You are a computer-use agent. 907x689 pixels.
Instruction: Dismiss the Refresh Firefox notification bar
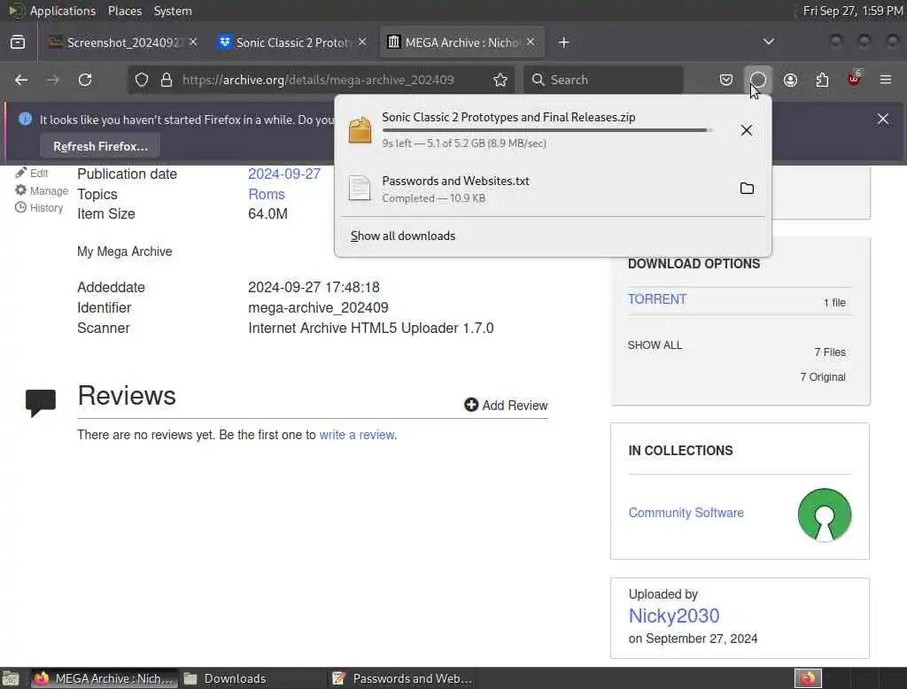point(883,119)
